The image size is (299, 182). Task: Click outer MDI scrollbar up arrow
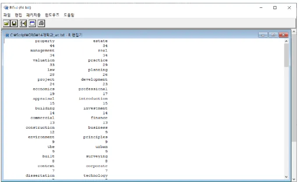pos(294,31)
